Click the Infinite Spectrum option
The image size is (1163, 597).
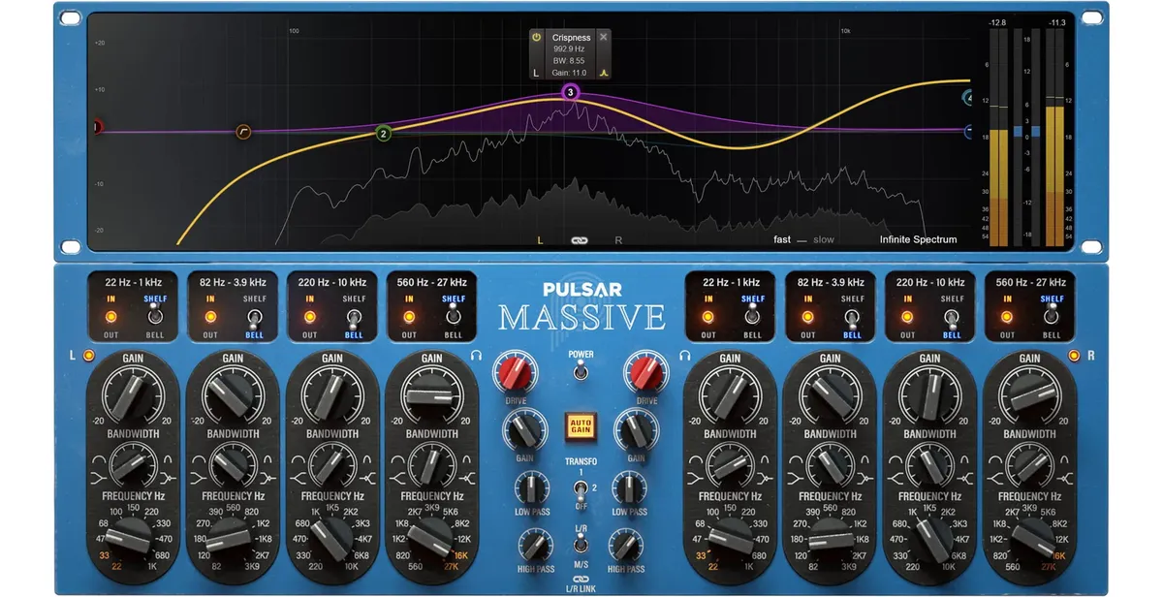pyautogui.click(x=918, y=239)
